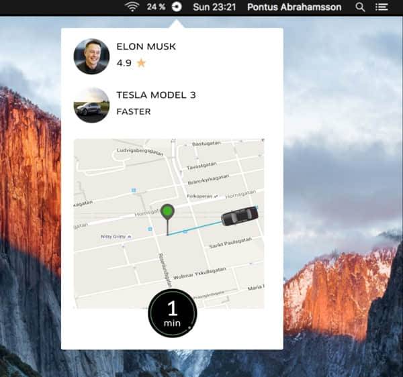
Task: Click the Wollmar Yxkullsgatan street label
Action: click(199, 273)
